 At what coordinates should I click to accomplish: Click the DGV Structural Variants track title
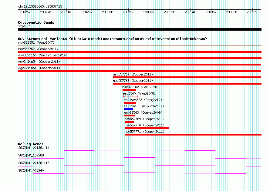tap(112, 39)
